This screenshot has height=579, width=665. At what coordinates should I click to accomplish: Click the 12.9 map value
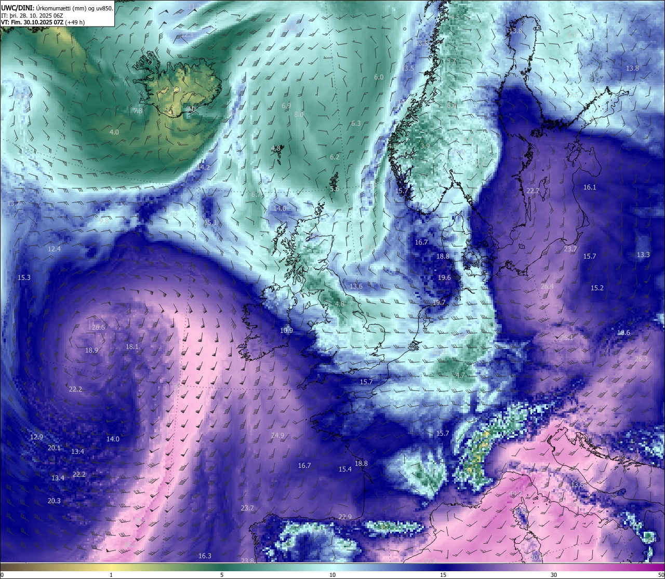[x=36, y=437]
